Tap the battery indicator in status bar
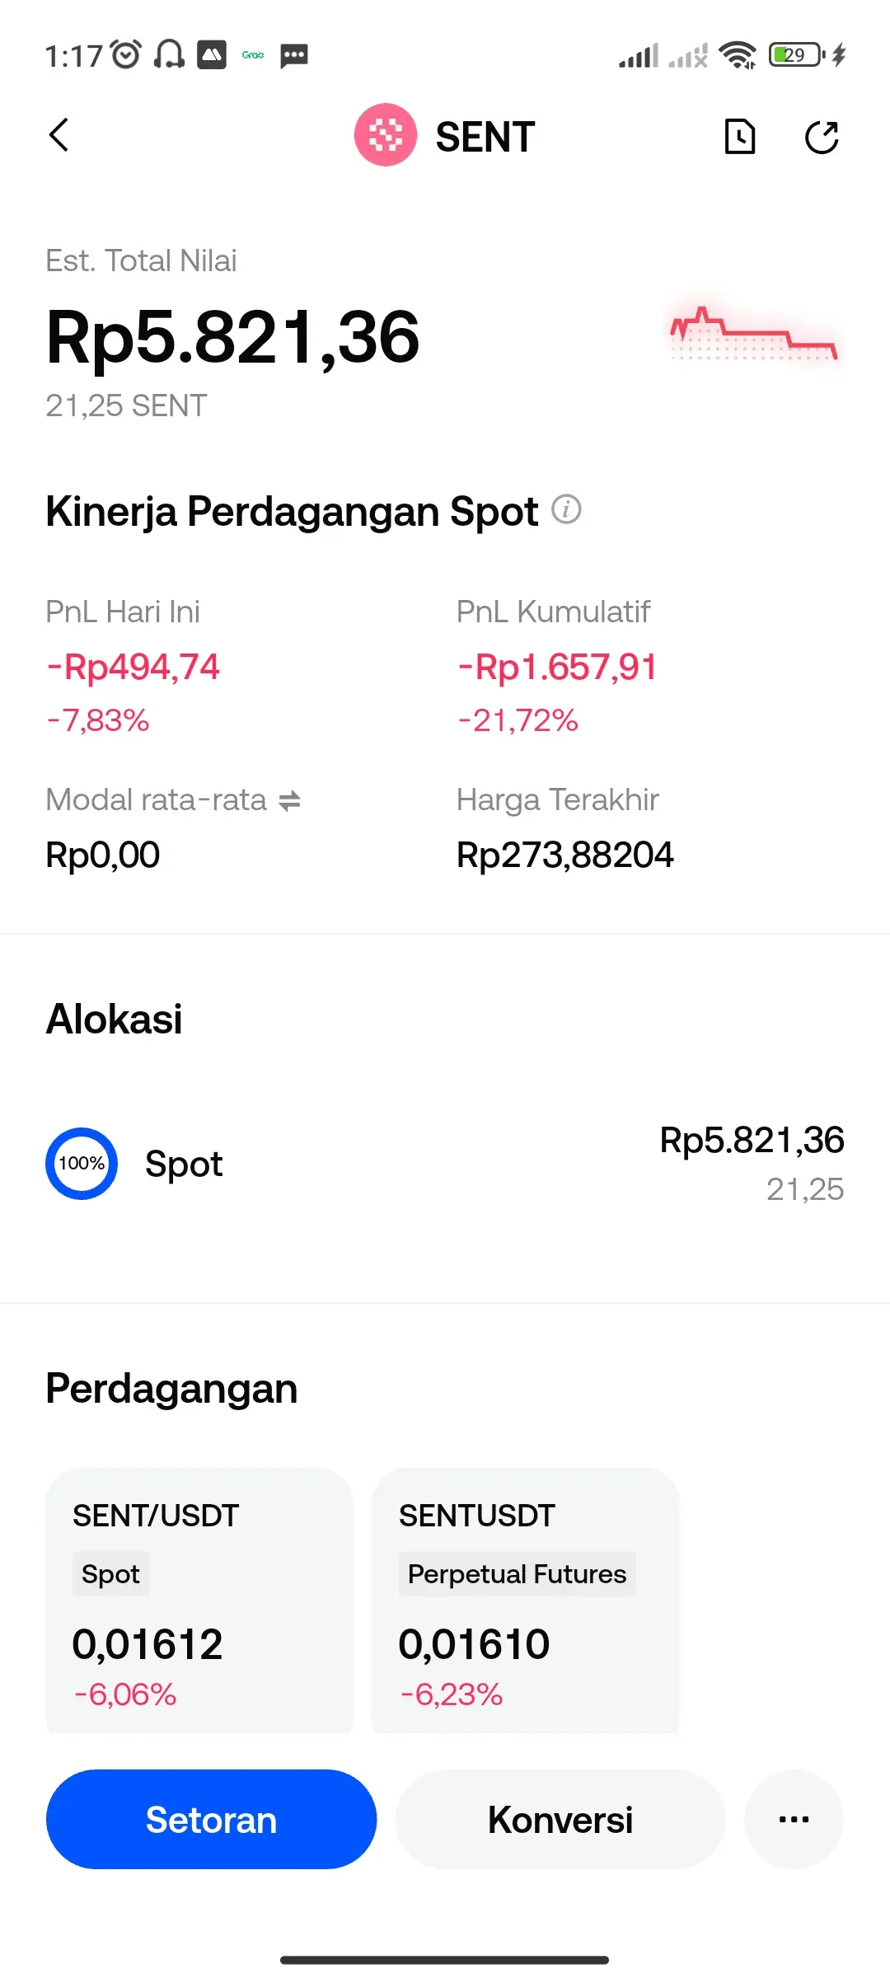Viewport: 890px width, 1978px height. [x=796, y=55]
